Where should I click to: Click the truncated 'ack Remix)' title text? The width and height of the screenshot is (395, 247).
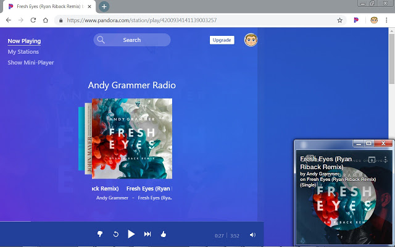point(106,188)
